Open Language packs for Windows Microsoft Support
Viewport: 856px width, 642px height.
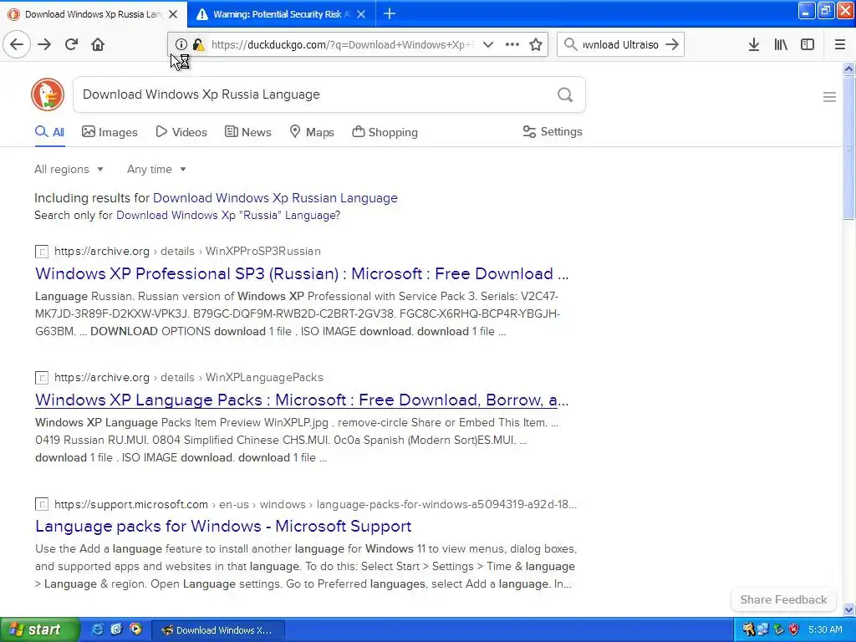coord(223,526)
